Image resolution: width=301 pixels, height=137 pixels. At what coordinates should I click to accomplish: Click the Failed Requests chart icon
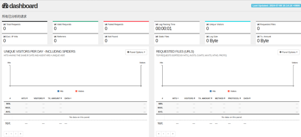[x=106, y=24]
